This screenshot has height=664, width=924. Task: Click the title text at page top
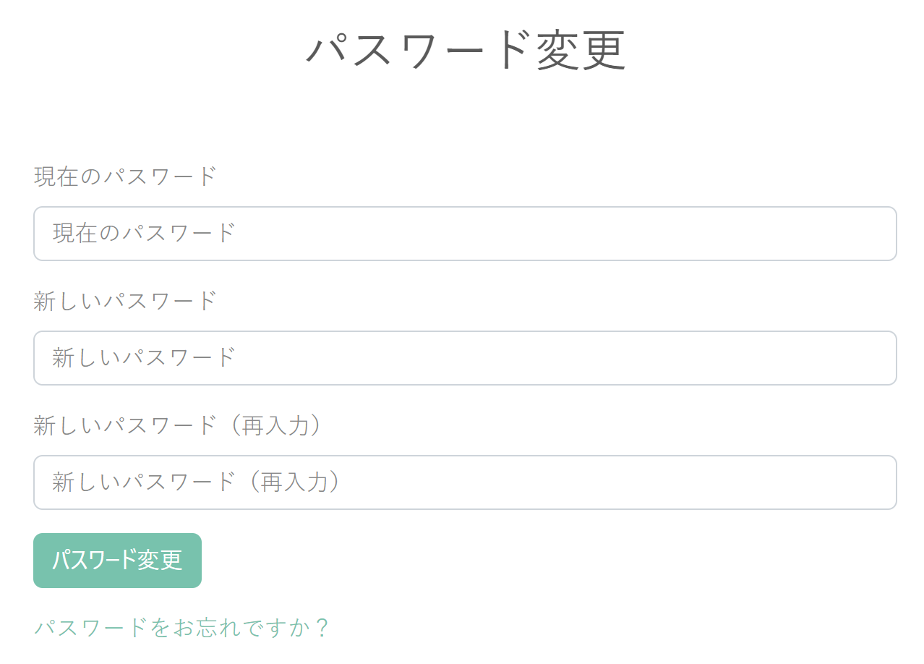tap(466, 51)
